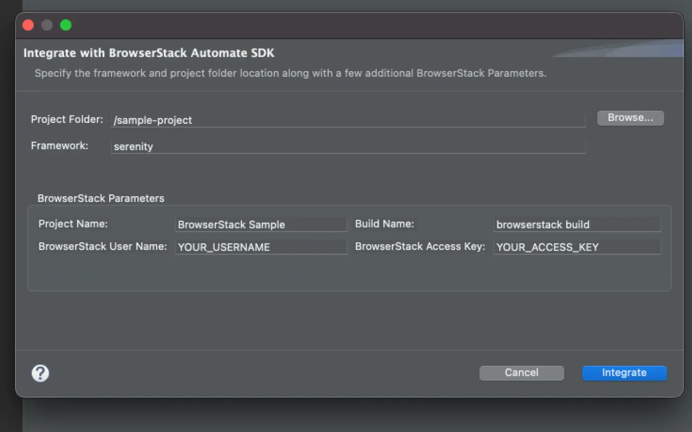This screenshot has height=432, width=692.
Task: Click the green maximize window button
Action: coord(66,25)
